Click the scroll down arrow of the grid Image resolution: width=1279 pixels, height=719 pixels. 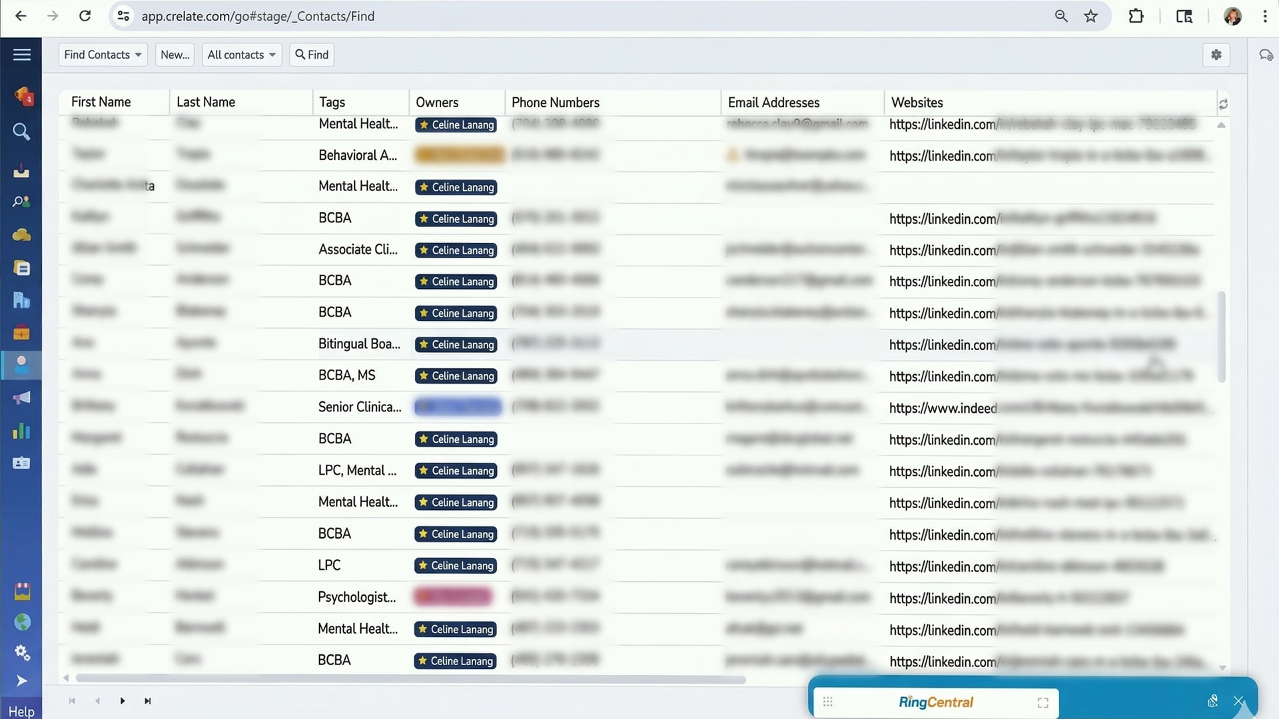click(x=1222, y=667)
